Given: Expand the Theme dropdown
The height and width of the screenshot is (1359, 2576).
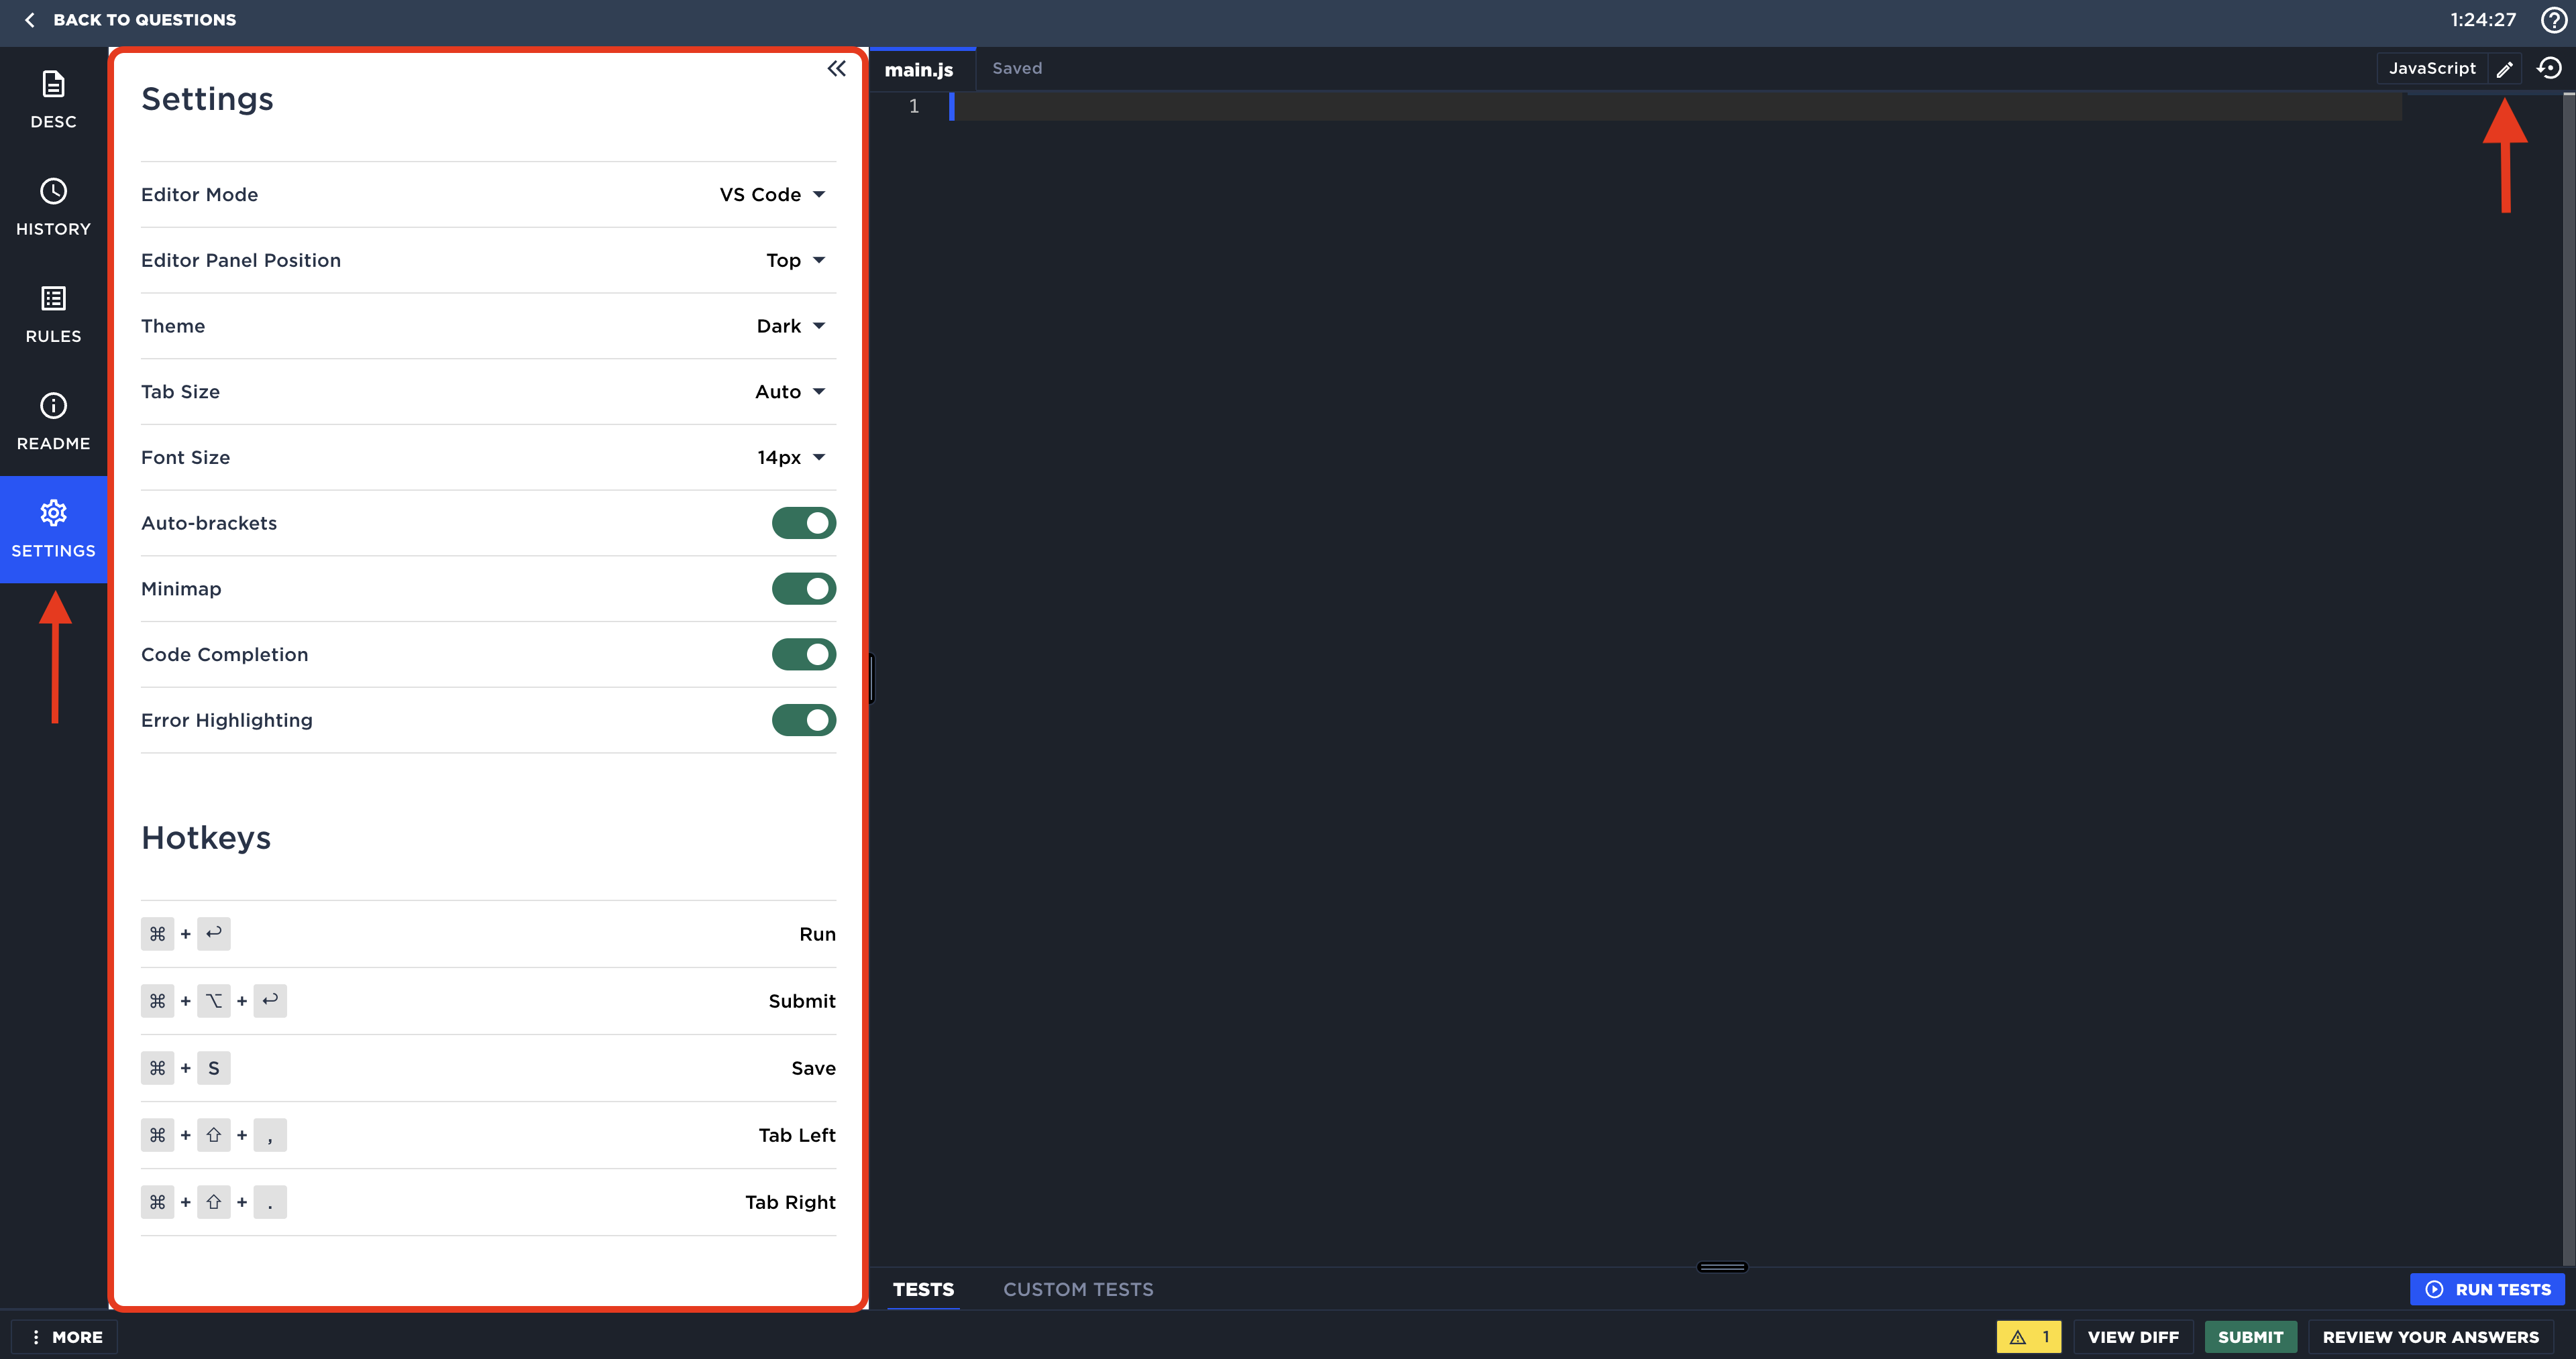Looking at the screenshot, I should (x=790, y=326).
